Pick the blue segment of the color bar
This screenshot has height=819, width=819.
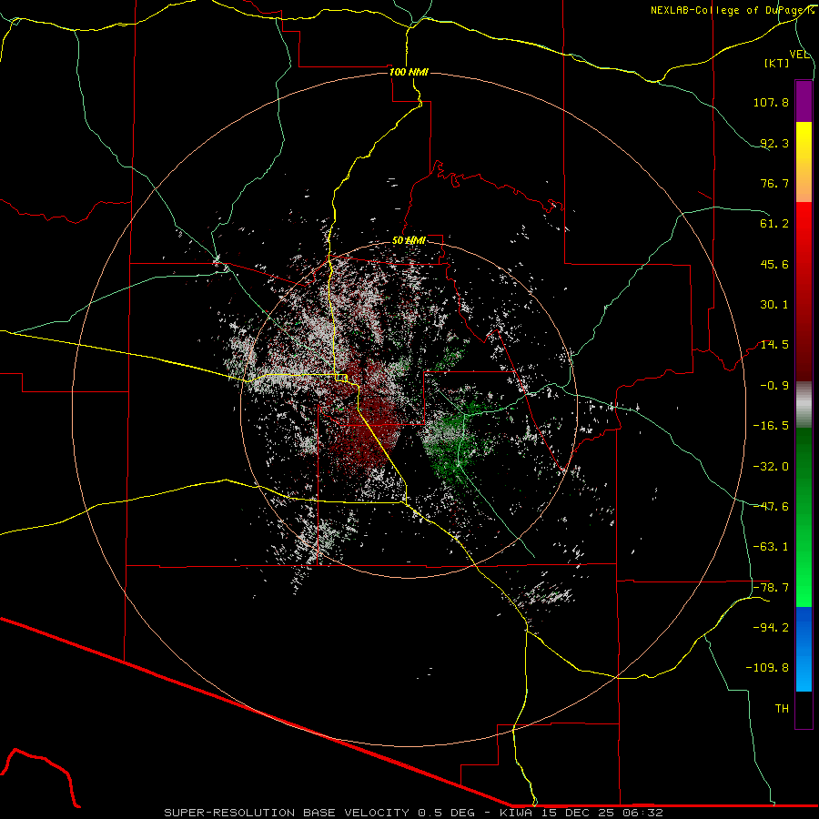[804, 649]
